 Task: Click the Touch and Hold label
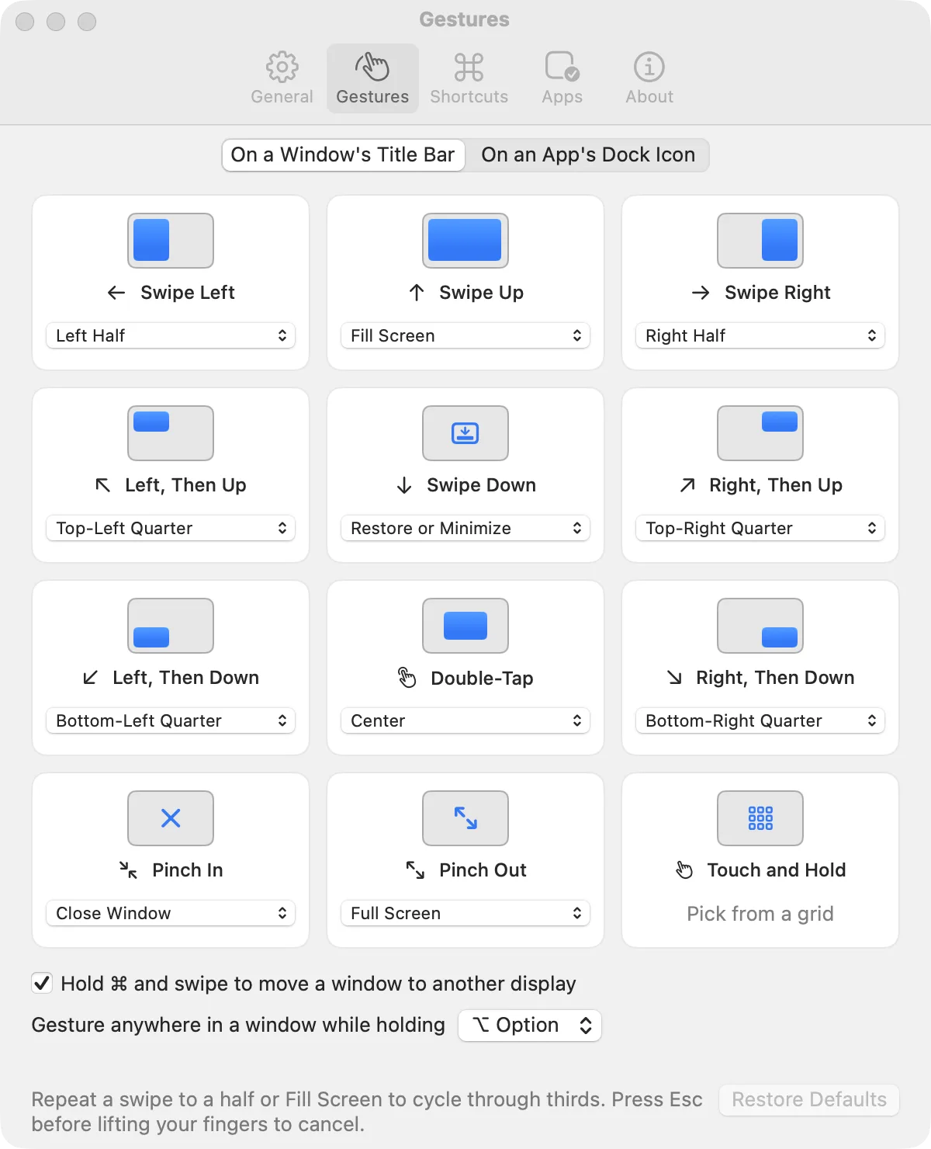click(x=777, y=870)
